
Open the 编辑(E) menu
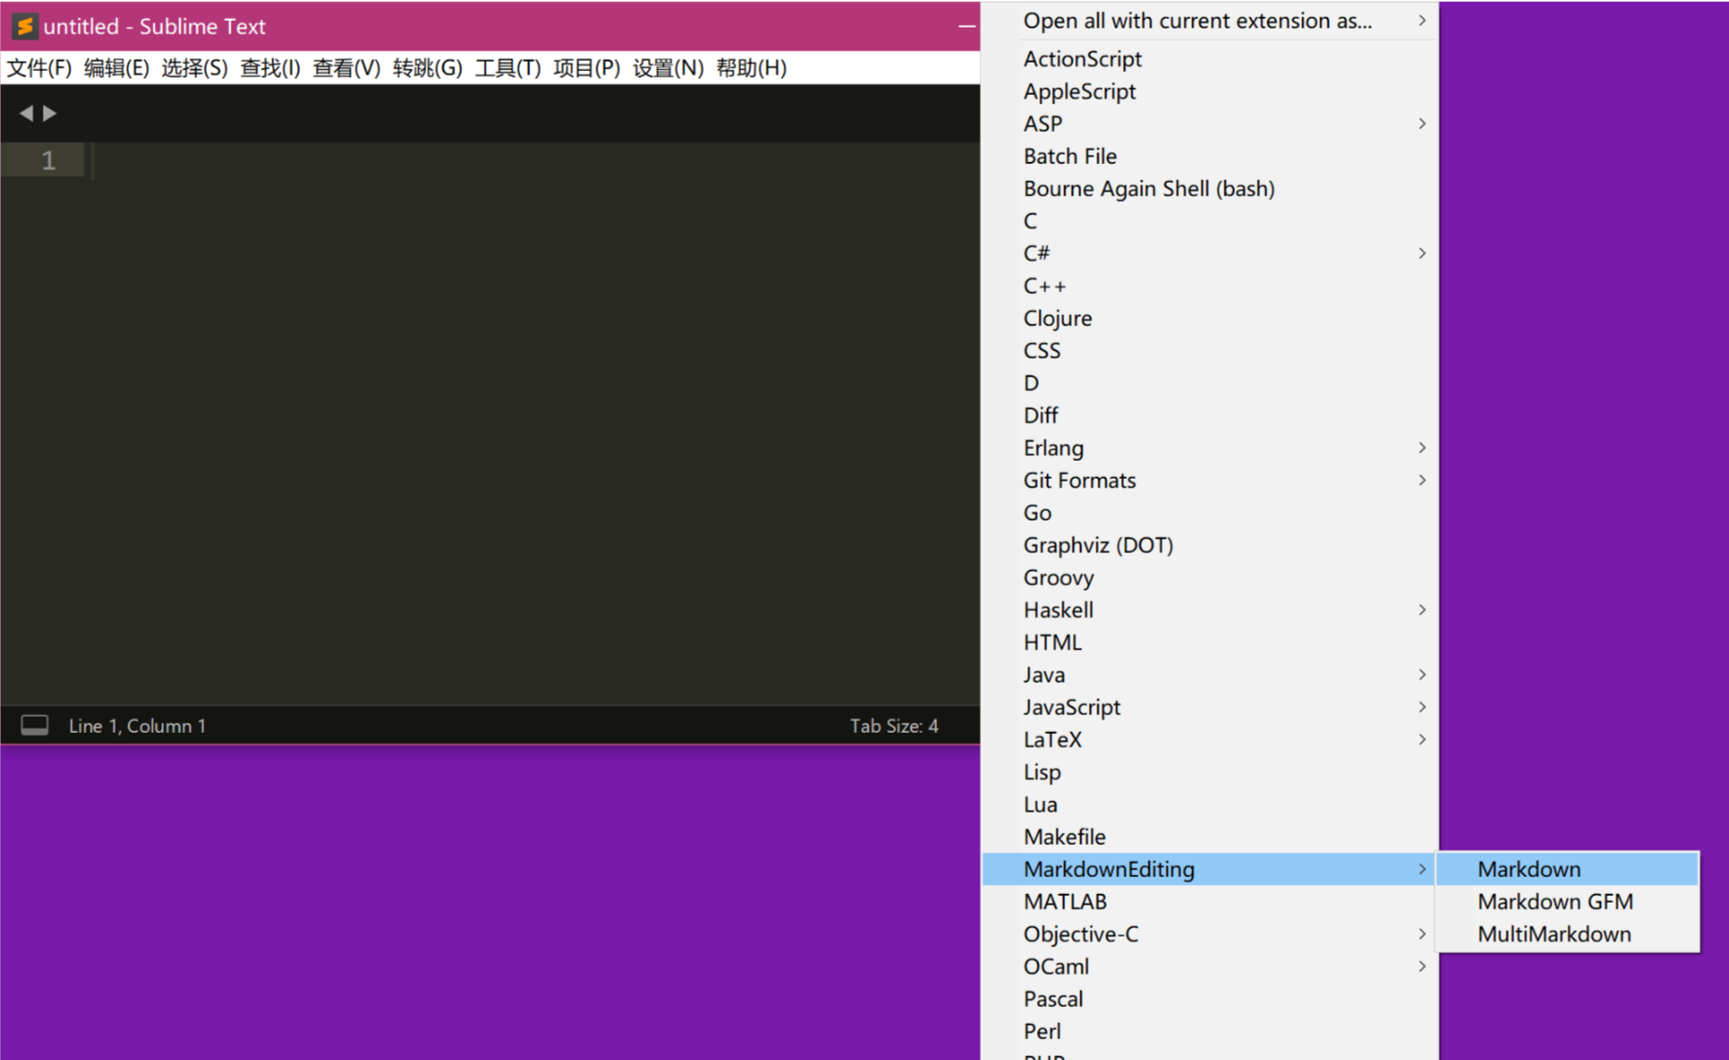click(x=116, y=68)
